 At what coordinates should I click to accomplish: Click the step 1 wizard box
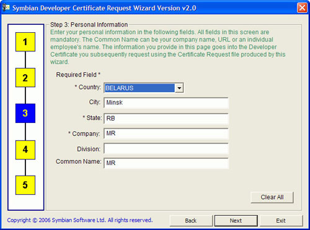[25, 42]
